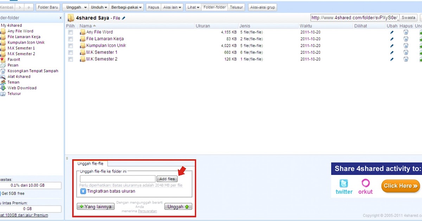Click Tingkatkan batas ukuran link
This screenshot has height=221, width=422.
click(111, 191)
